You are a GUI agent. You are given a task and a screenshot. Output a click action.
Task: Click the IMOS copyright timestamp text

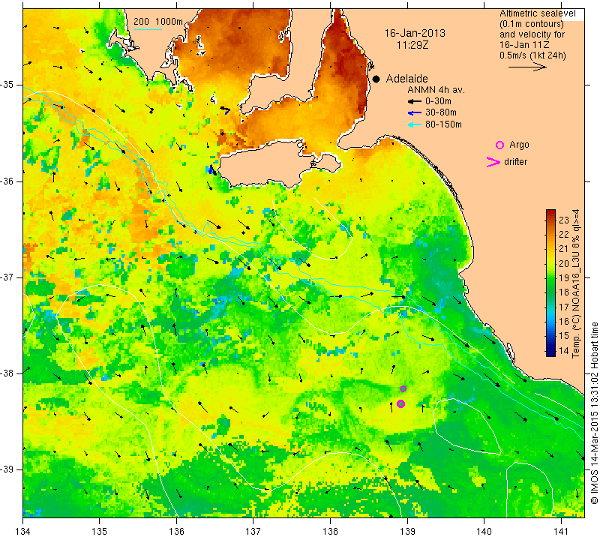click(594, 412)
